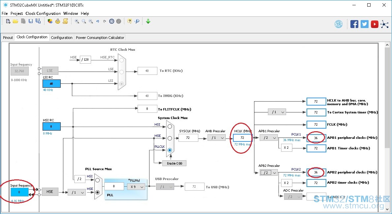Viewport: 392px width, 214px height.
Task: Click the To USB (MHz) value box
Action: pyautogui.click(x=194, y=187)
